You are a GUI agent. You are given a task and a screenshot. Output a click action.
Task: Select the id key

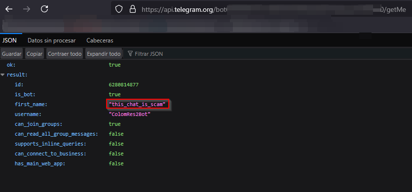(19, 85)
